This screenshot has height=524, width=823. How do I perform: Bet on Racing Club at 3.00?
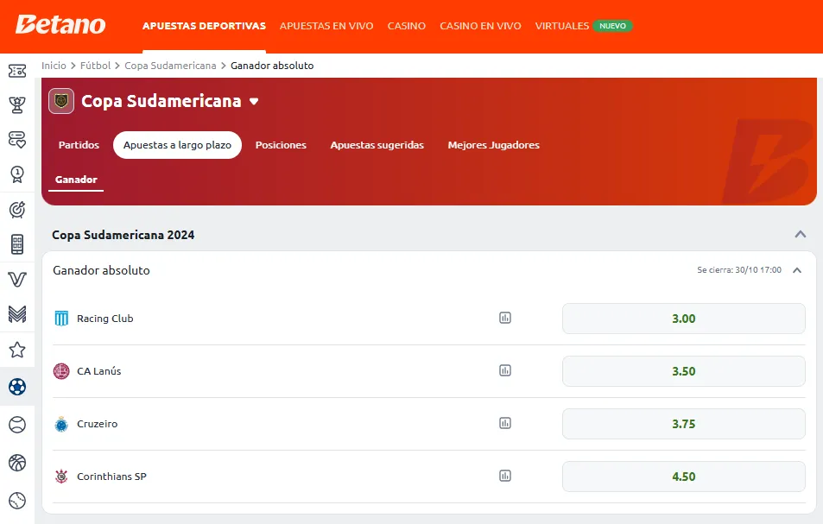point(683,319)
